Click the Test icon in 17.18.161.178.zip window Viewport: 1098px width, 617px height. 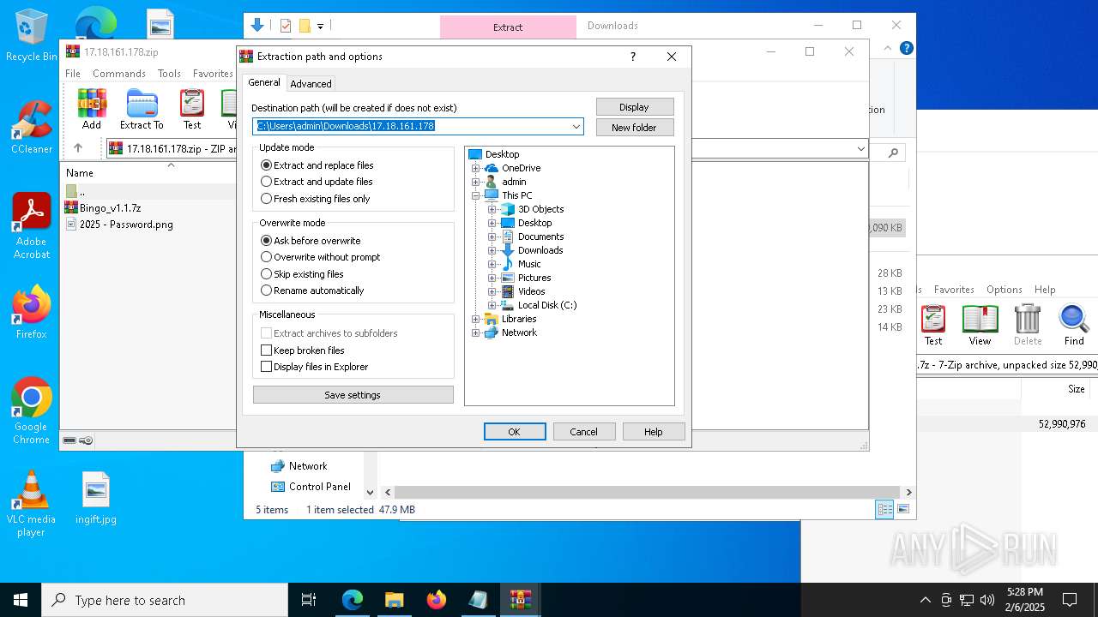tap(192, 110)
